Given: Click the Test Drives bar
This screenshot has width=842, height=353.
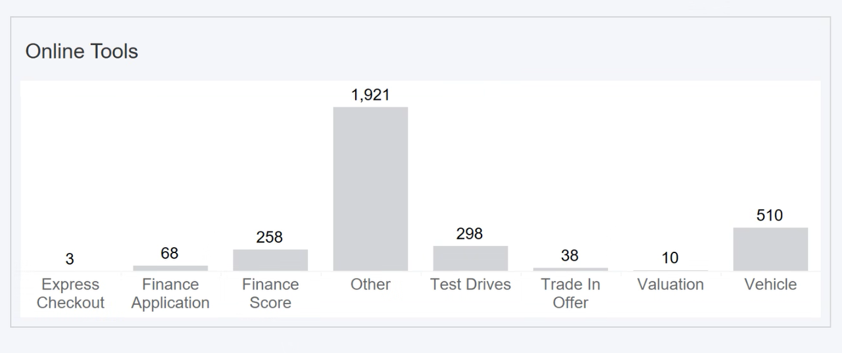Looking at the screenshot, I should coord(470,258).
